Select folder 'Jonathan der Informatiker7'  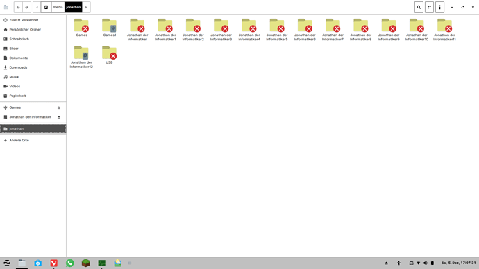333,30
